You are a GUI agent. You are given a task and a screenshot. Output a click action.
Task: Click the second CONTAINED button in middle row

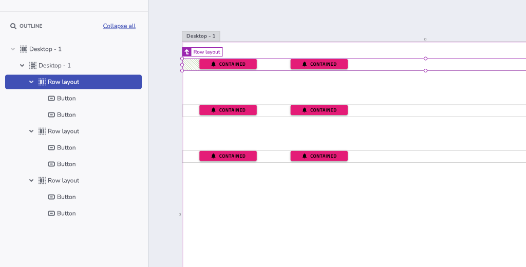click(319, 110)
